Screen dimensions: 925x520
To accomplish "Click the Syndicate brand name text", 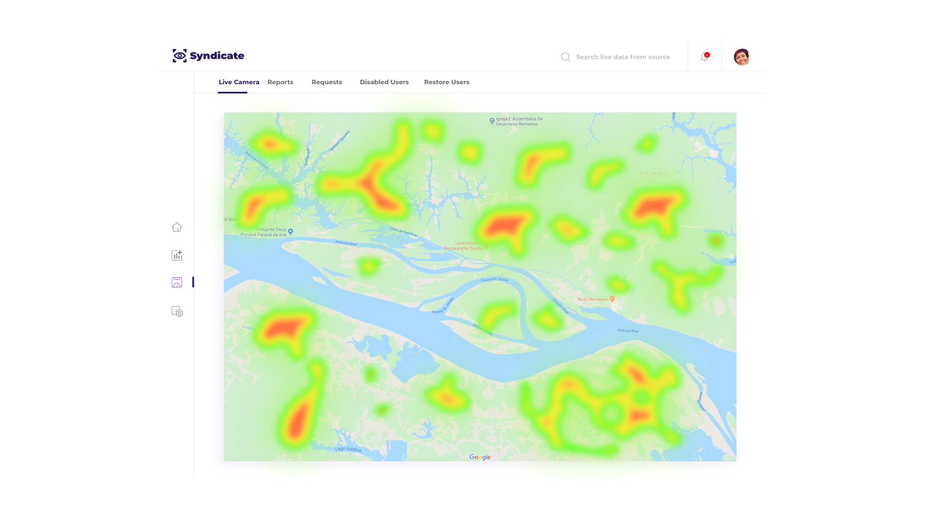I will (x=217, y=56).
